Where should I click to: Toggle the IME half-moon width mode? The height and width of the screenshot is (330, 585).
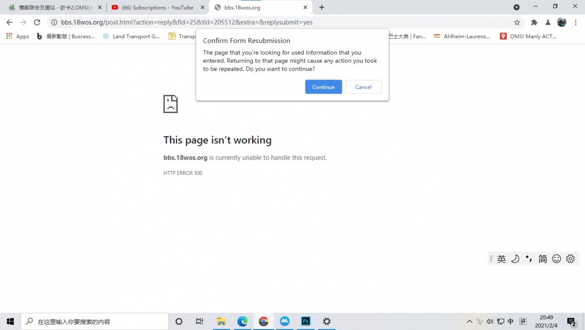pos(515,259)
